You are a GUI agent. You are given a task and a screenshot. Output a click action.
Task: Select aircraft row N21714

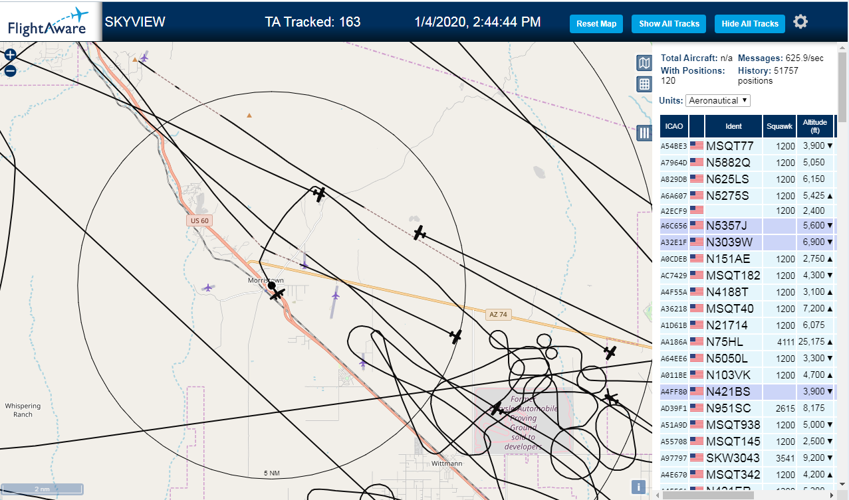tap(747, 325)
